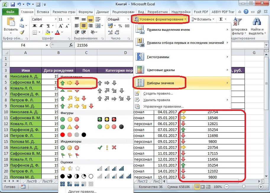Viewport: 270px width, 193px height.
Task: Open the Наборы значков submenu
Action: (x=182, y=83)
